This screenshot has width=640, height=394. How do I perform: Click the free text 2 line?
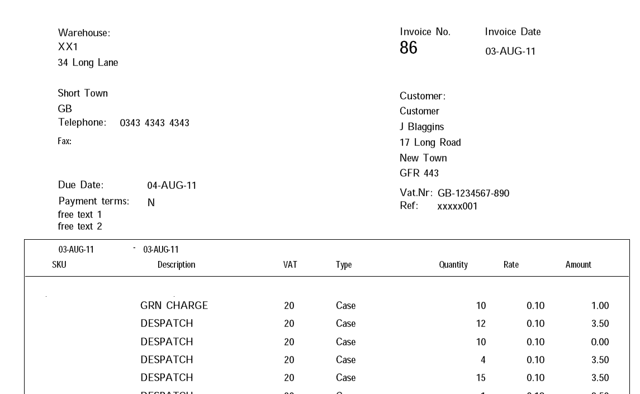(x=80, y=226)
